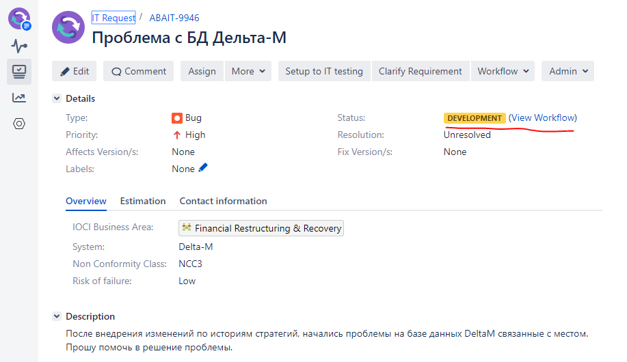
Task: Click the Low risk of failure value
Action: pyautogui.click(x=187, y=281)
